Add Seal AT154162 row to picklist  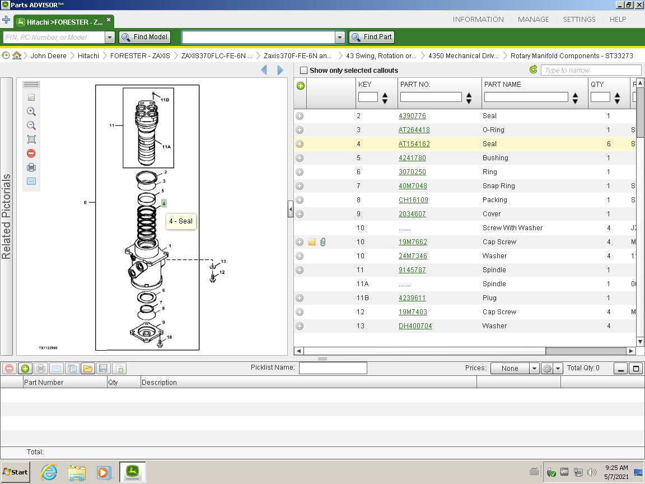coord(300,144)
